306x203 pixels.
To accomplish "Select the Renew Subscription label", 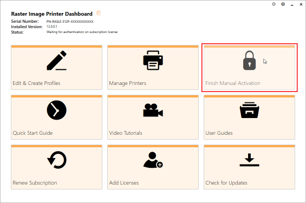I will [x=35, y=183].
